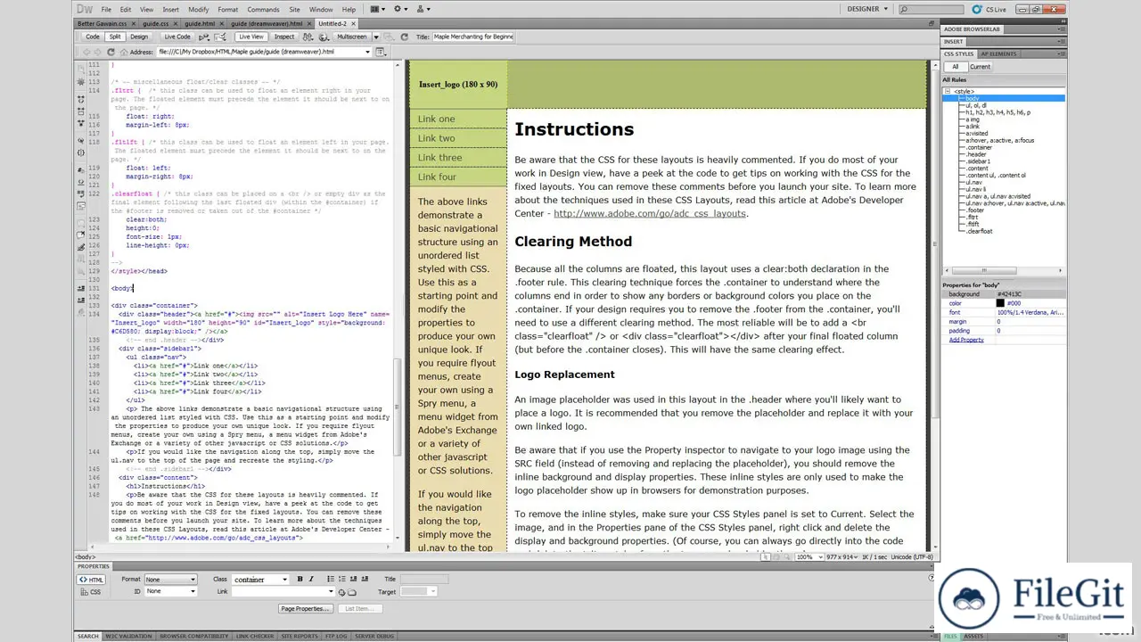1141x642 pixels.
Task: Click the Home icon beside Address
Action: click(124, 52)
